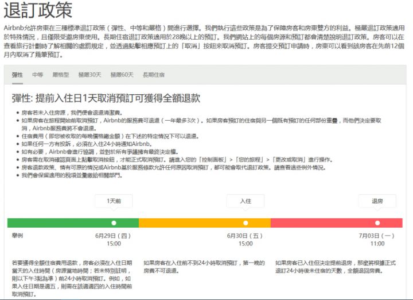The height and width of the screenshot is (300, 413).
Task: Select the 彈性 policy tab
Action: [17, 75]
